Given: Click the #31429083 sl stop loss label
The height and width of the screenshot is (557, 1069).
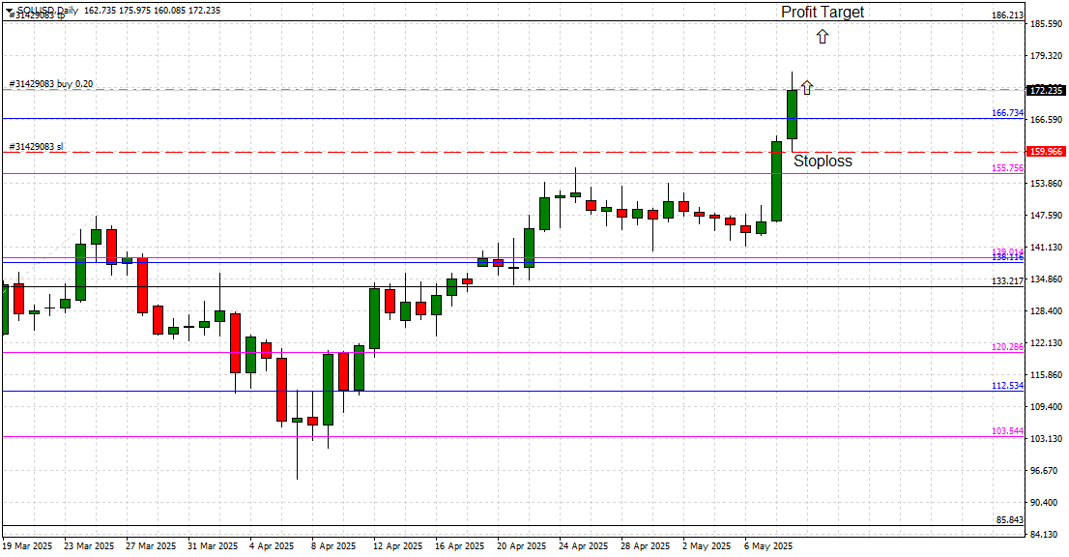Looking at the screenshot, I should click(x=36, y=147).
